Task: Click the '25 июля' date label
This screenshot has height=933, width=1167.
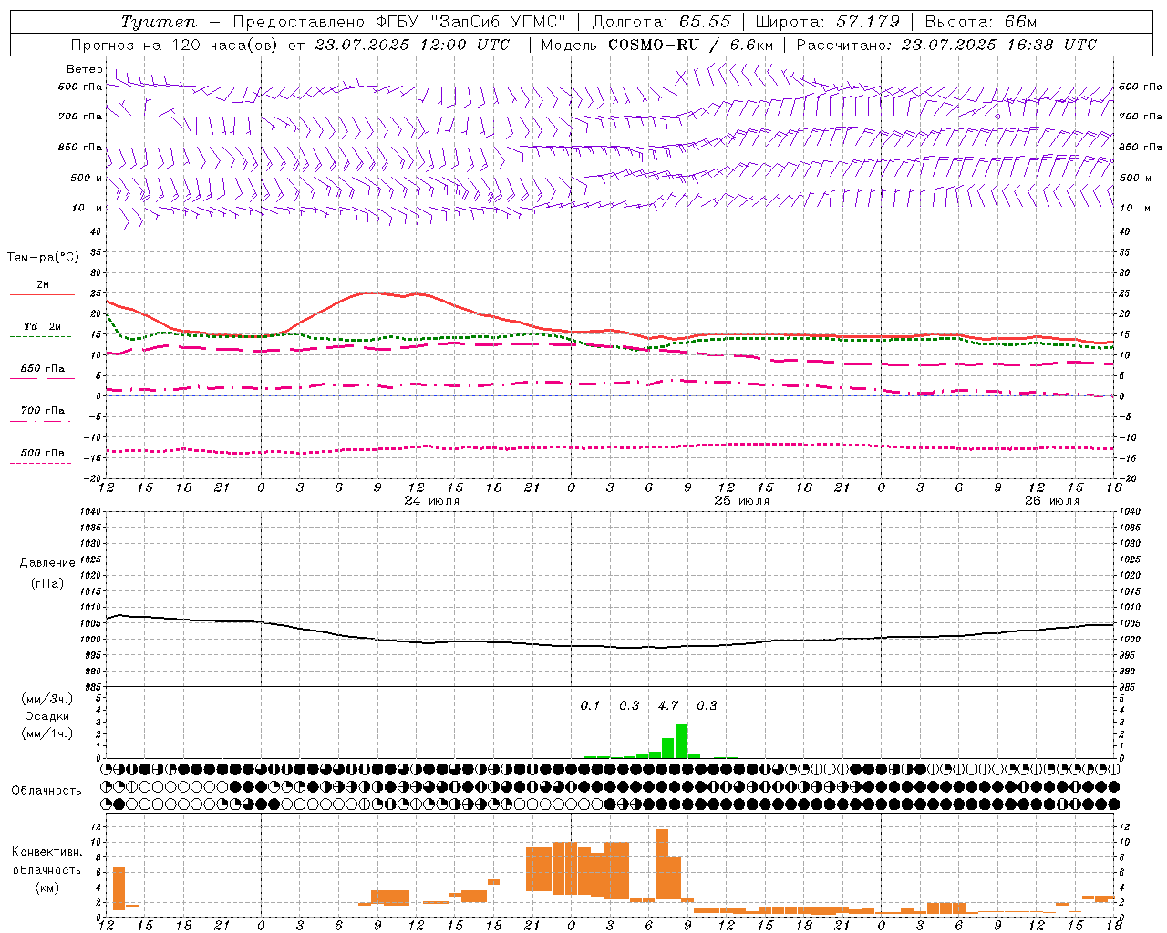Action: [741, 501]
